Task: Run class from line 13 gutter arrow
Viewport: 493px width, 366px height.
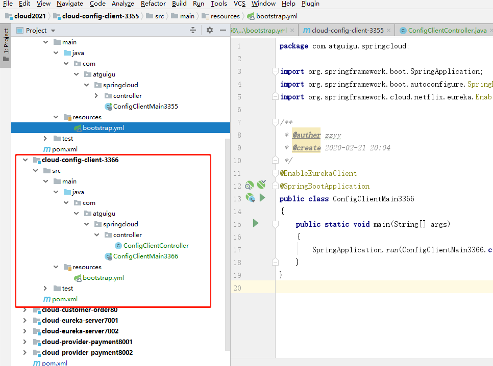Action: (262, 198)
